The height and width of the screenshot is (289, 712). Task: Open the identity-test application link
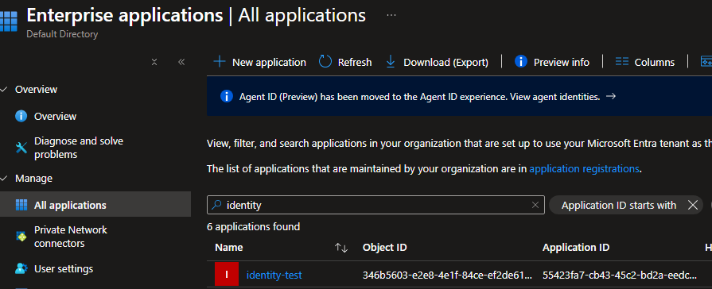[274, 275]
